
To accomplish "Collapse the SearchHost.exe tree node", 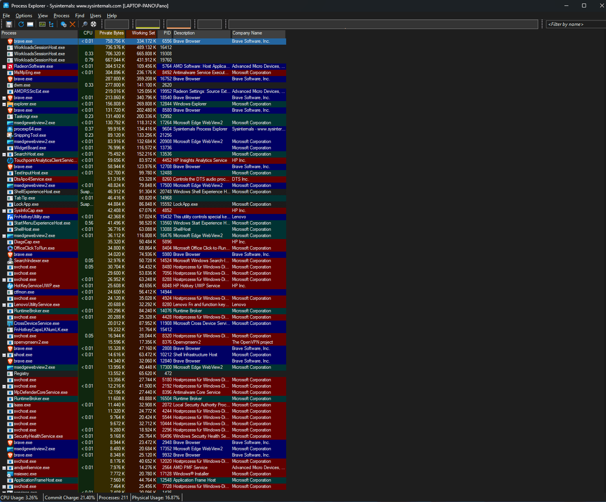I will click(4, 154).
